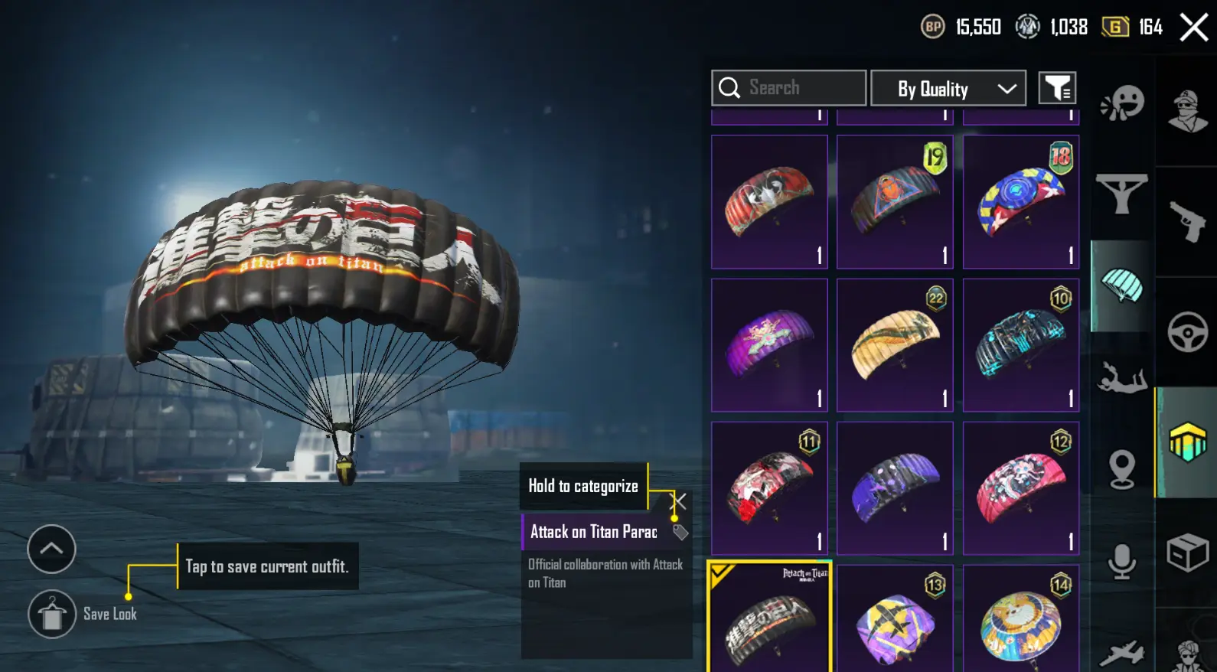Open the filter funnel button

click(1057, 88)
